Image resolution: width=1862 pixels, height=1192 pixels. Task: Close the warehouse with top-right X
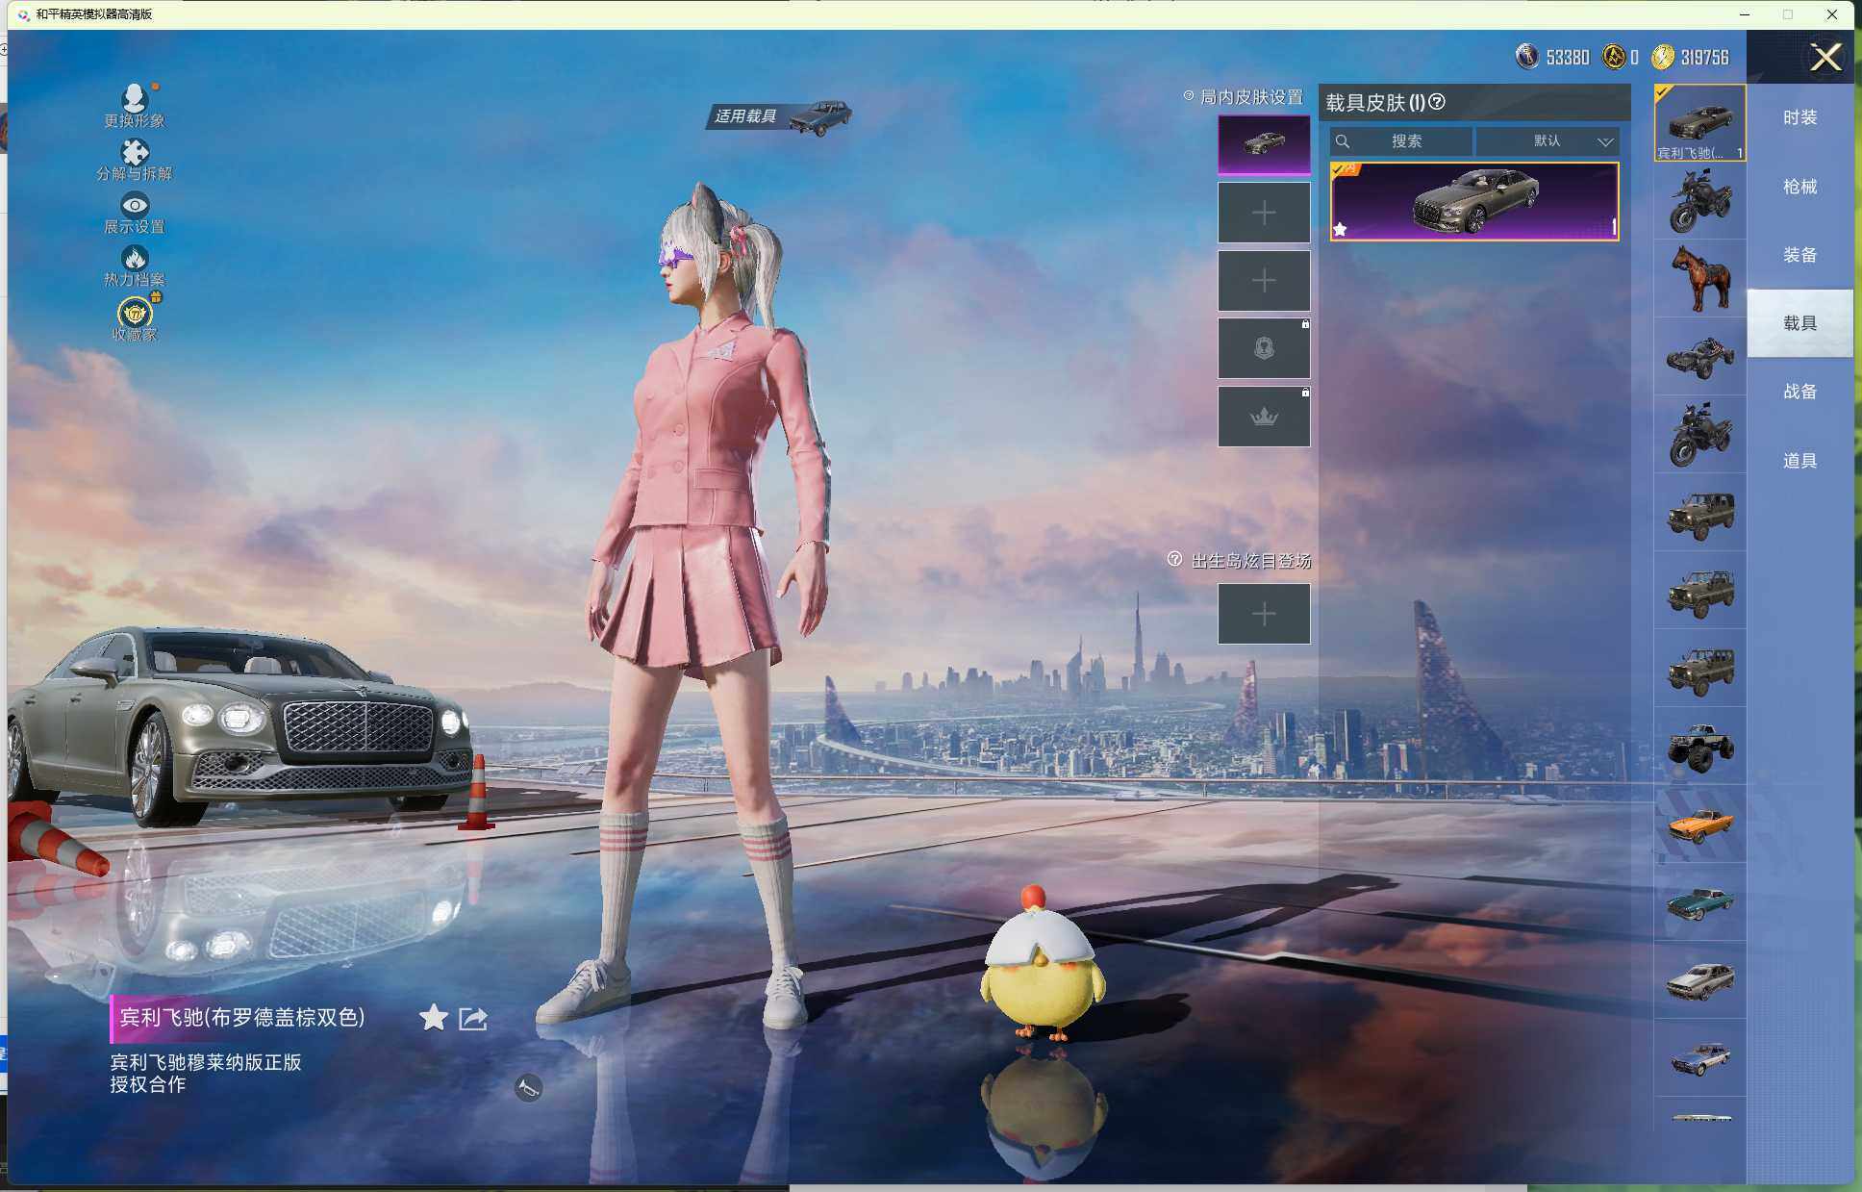1825,58
